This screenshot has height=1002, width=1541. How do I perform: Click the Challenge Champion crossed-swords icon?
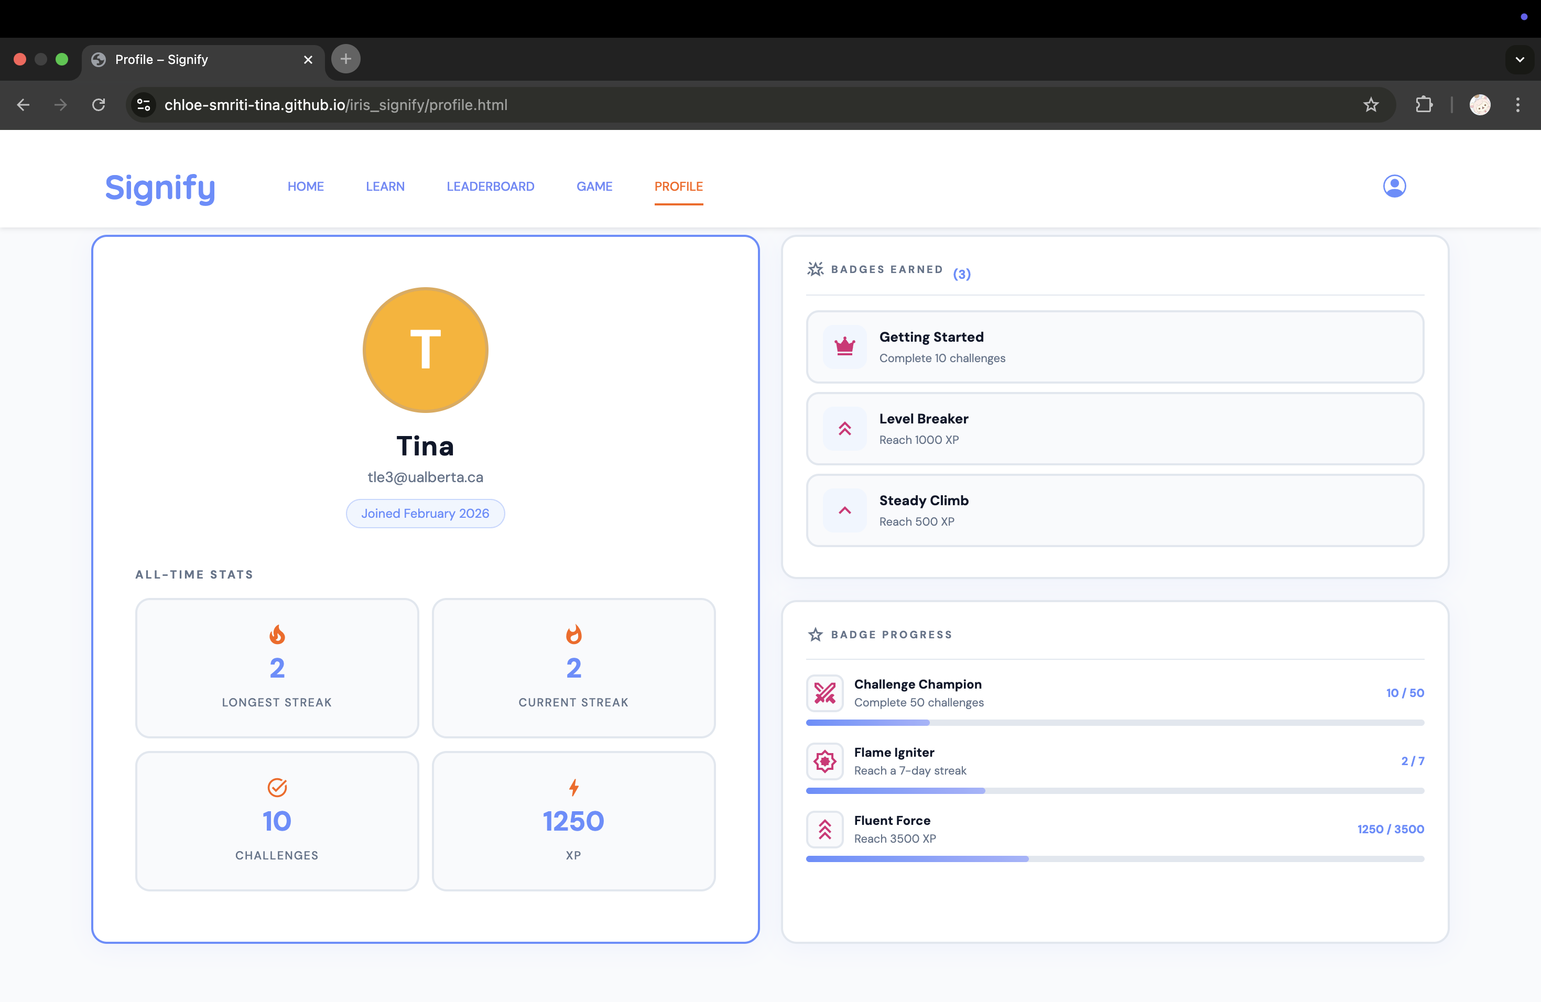824,693
